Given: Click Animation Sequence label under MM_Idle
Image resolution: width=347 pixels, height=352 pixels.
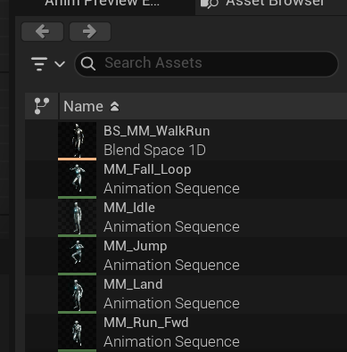Looking at the screenshot, I should click(171, 227).
